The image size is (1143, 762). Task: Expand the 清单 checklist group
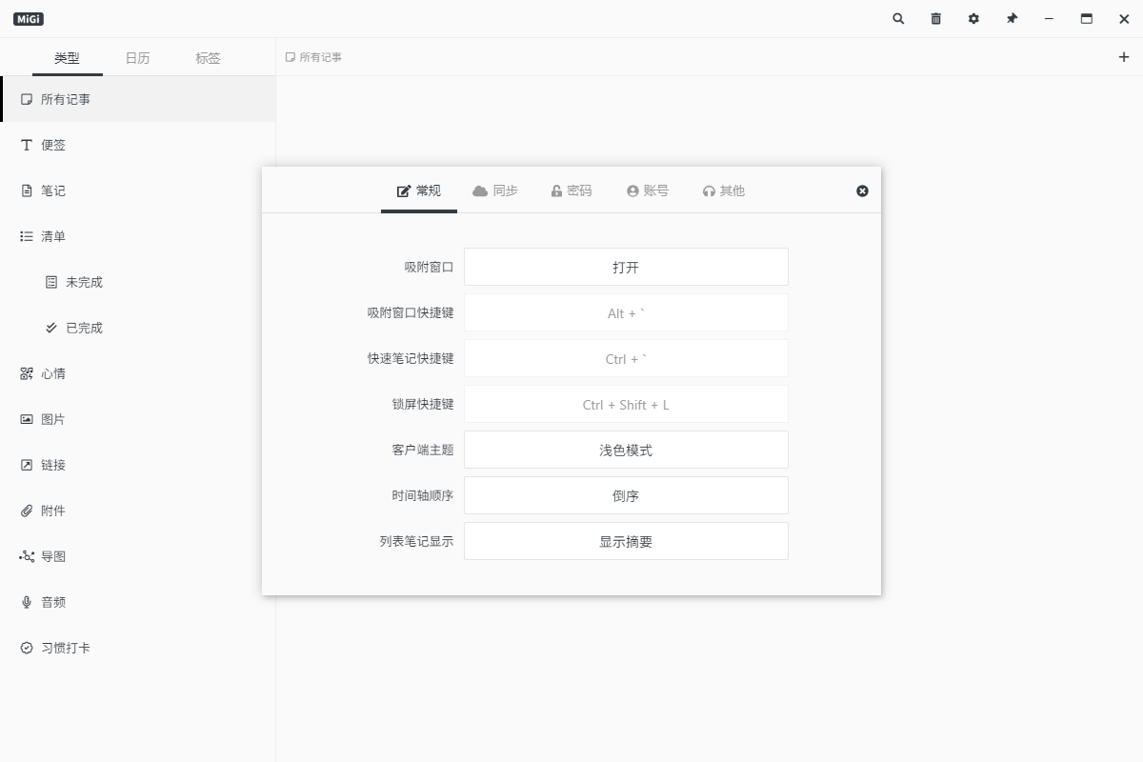[52, 236]
